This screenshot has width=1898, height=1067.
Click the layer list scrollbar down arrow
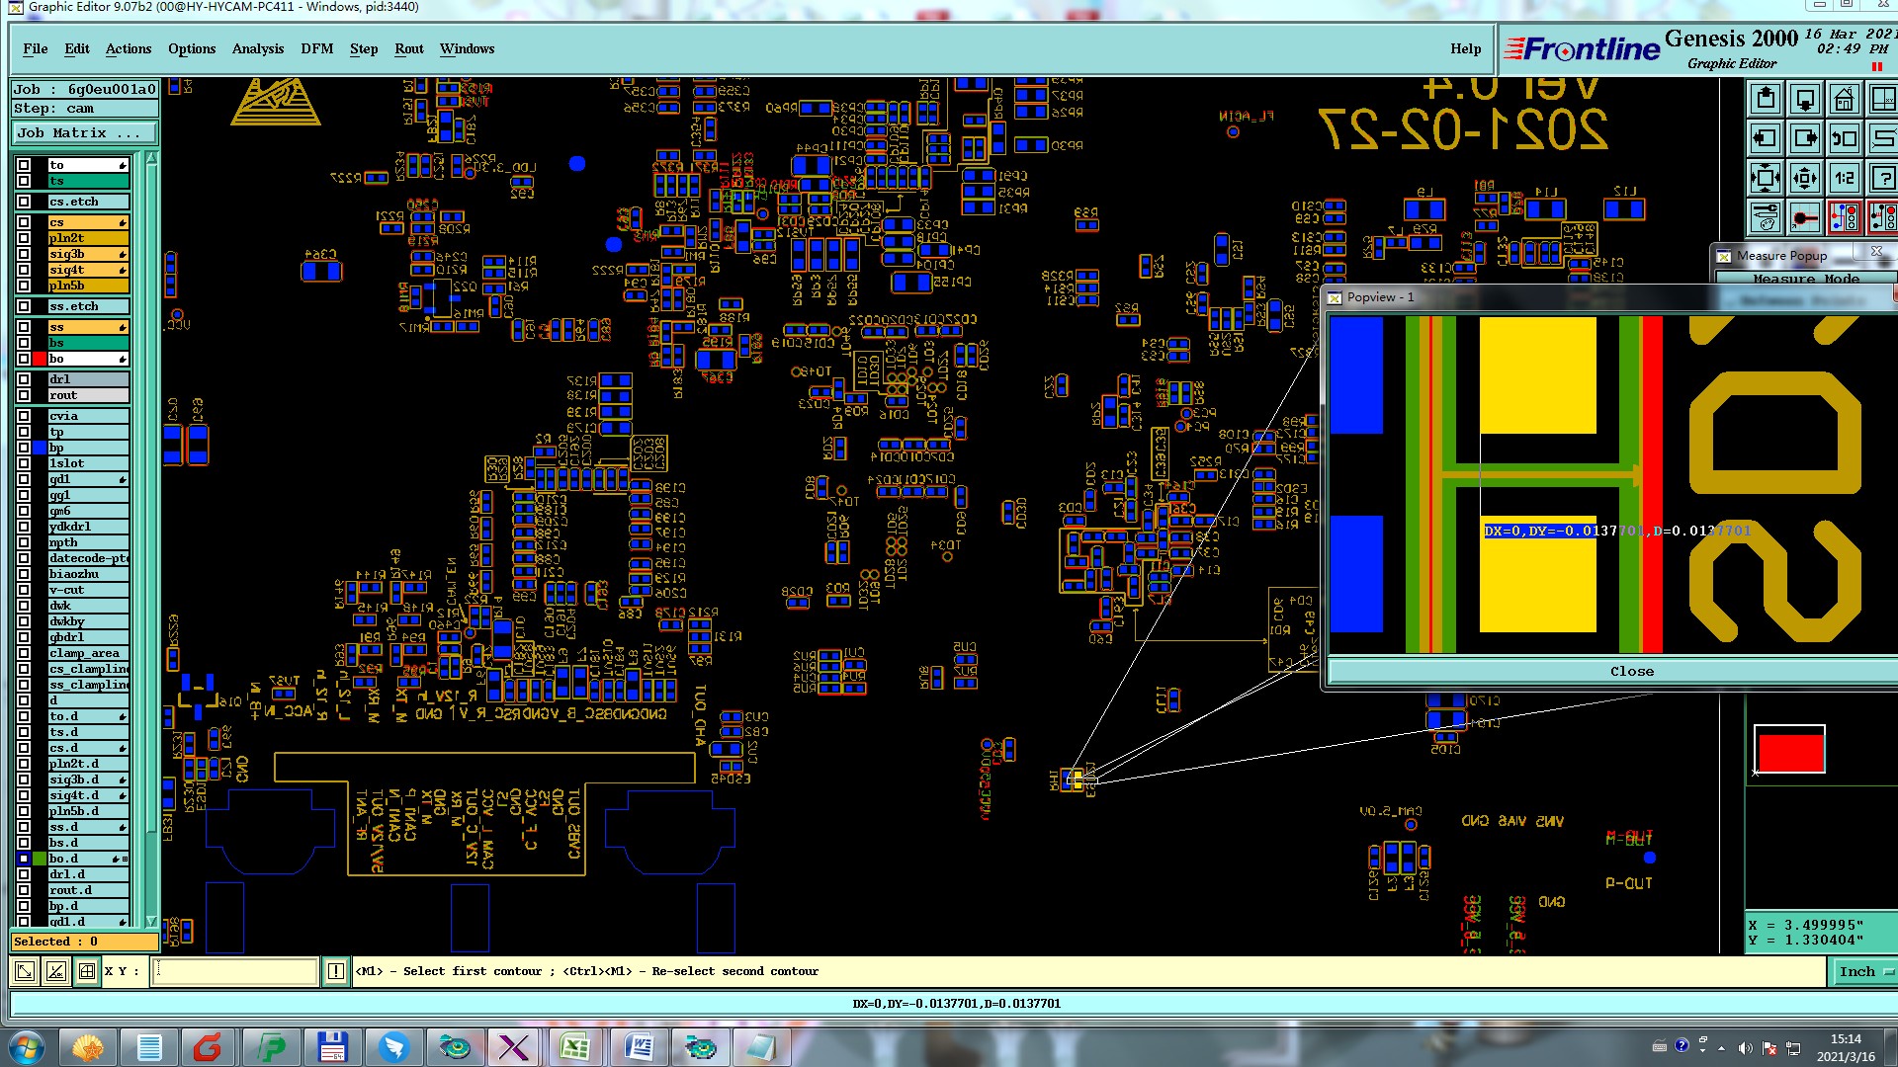(151, 920)
